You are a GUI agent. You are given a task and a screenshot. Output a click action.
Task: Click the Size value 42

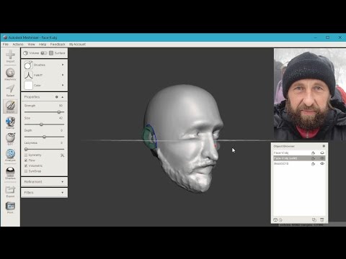(61, 118)
